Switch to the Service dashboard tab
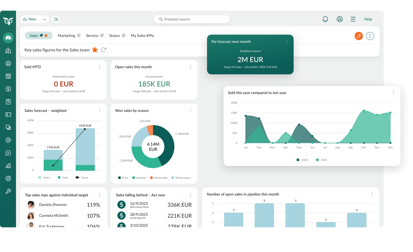 [92, 36]
